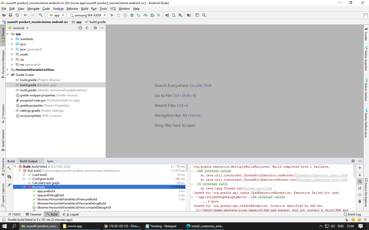
Task: Click Attach Debugger to Android Process icon
Action: coord(152,15)
